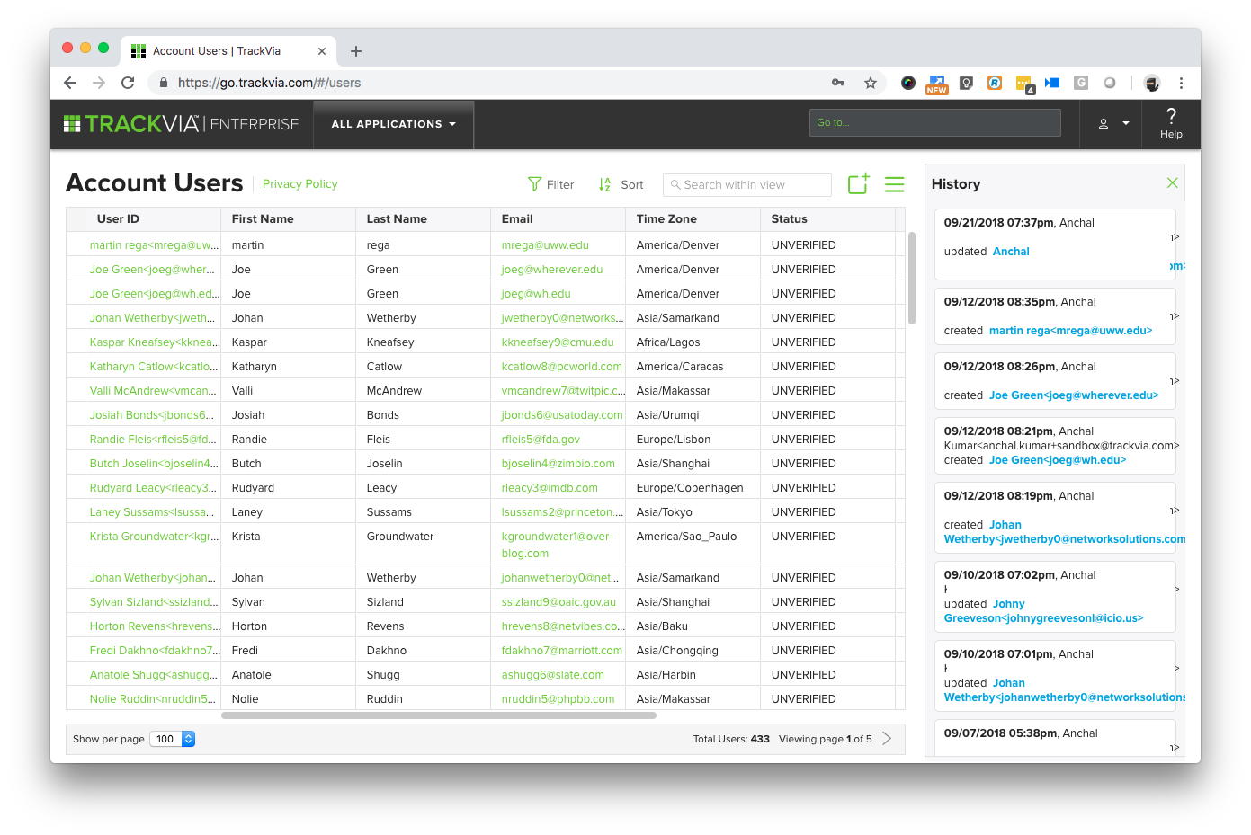Image resolution: width=1251 pixels, height=835 pixels.
Task: Open Johny Greeveson link in History
Action: 1043,611
